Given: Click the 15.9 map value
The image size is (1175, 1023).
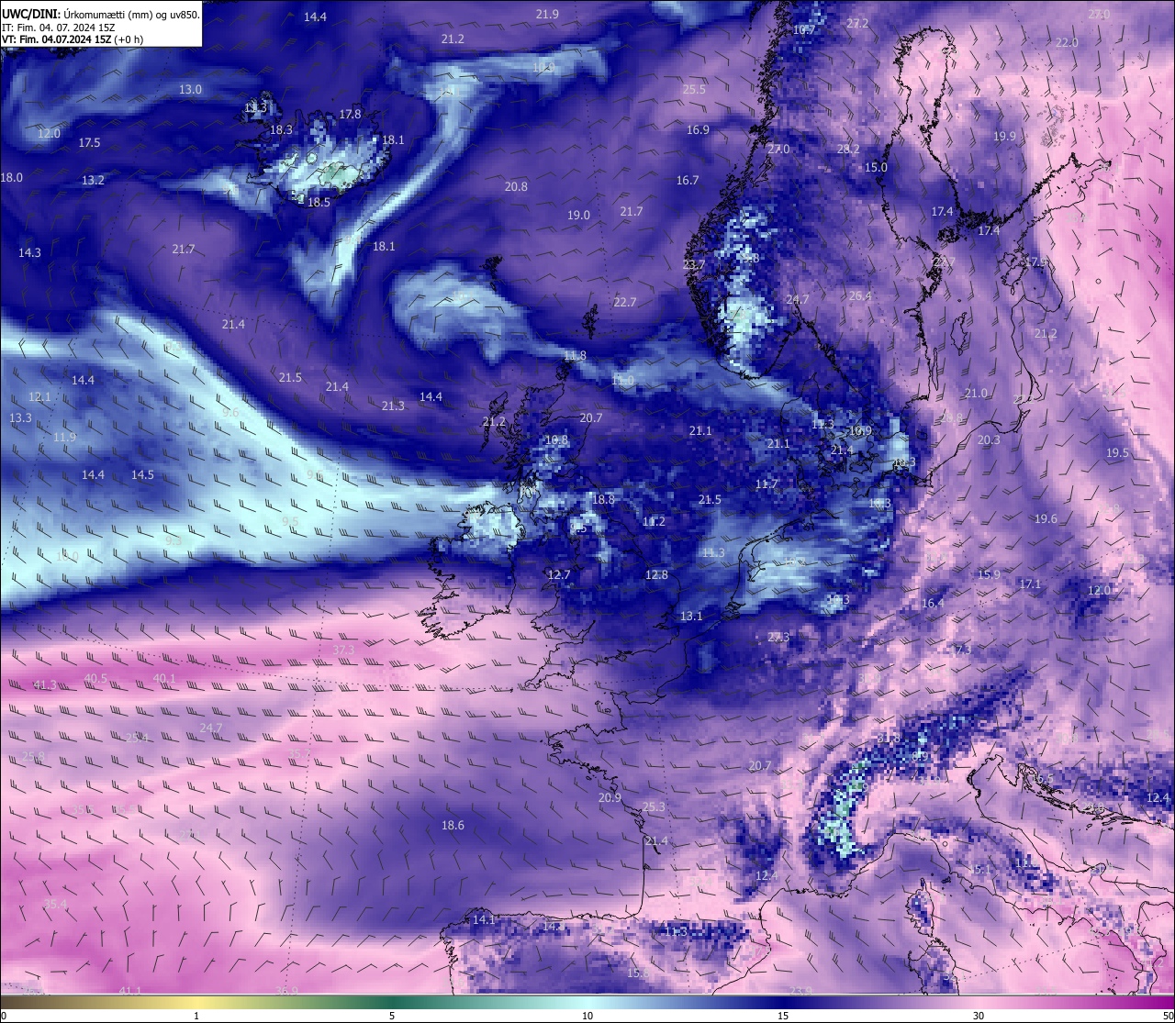Looking at the screenshot, I should 989,574.
